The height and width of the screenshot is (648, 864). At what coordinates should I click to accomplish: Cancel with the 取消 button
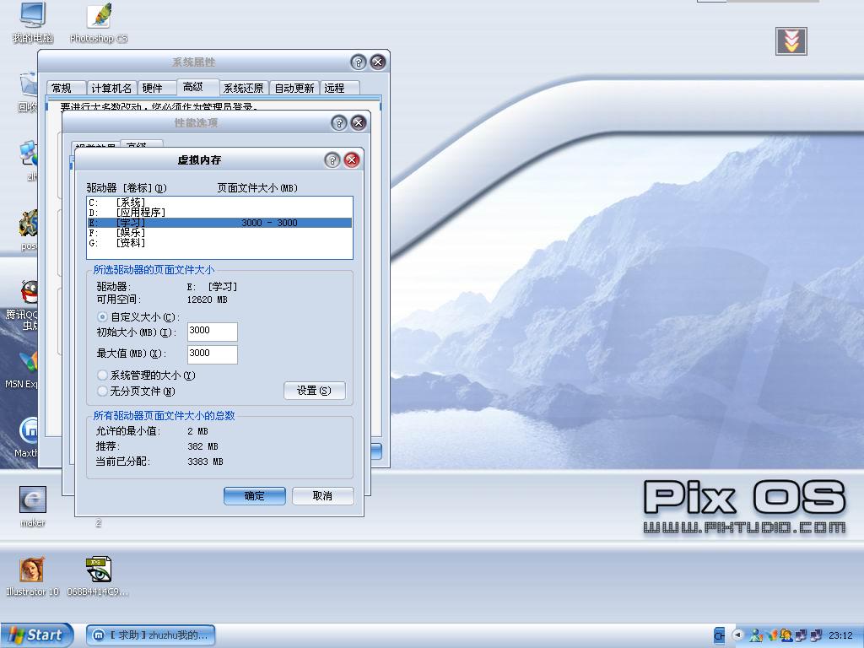coord(323,496)
